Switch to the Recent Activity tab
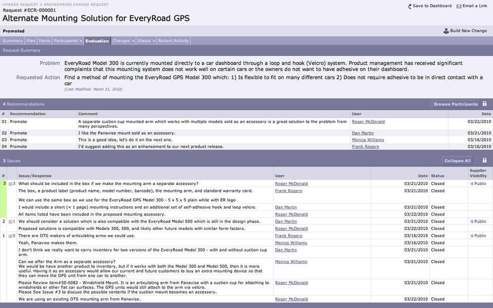This screenshot has width=493, height=308. tap(173, 41)
